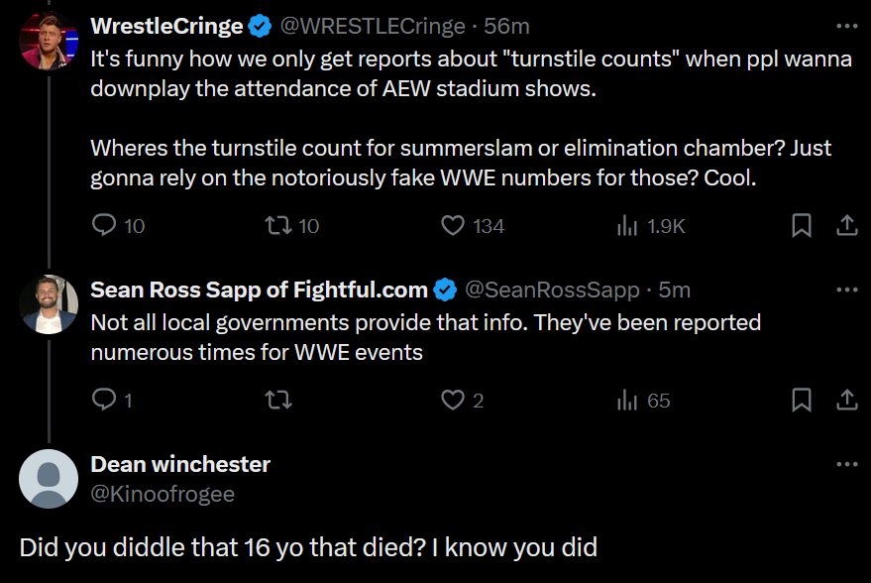Reply to the WrestleCringe tweet

104,226
